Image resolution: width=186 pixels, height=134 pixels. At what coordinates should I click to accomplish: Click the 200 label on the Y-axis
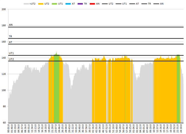pos(4,9)
